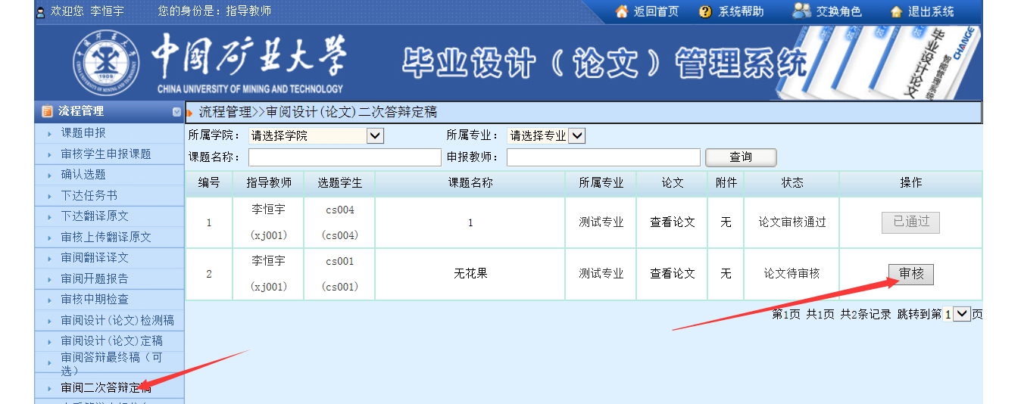Click the 选题学生 column header
Viewport: 1021px width, 404px height.
click(339, 183)
